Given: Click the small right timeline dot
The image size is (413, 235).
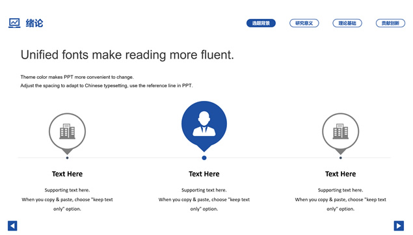Looking at the screenshot, I should pos(341,158).
